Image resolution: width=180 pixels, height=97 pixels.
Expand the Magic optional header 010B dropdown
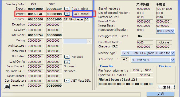(173, 31)
